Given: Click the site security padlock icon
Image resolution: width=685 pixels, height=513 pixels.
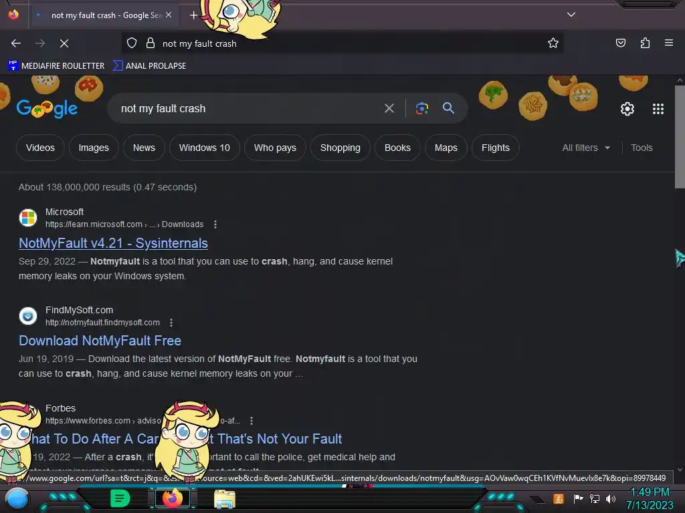Looking at the screenshot, I should coord(151,43).
